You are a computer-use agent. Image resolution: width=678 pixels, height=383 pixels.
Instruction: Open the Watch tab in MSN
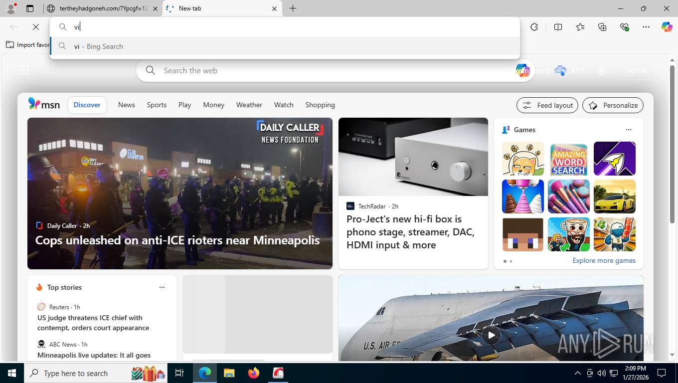click(284, 105)
